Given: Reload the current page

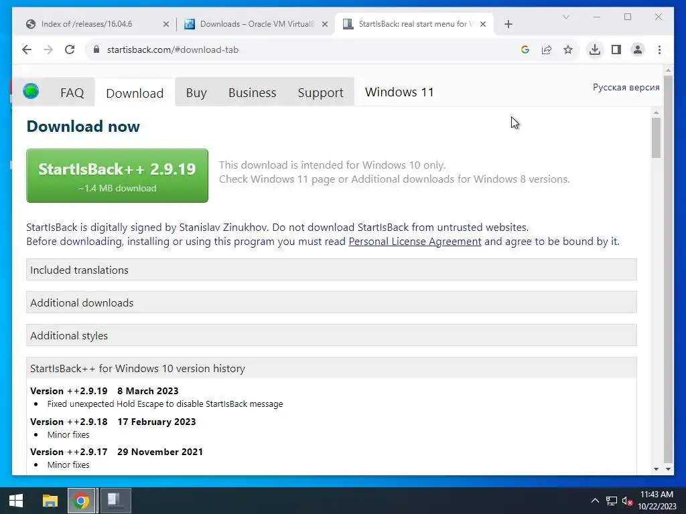Looking at the screenshot, I should [x=70, y=50].
